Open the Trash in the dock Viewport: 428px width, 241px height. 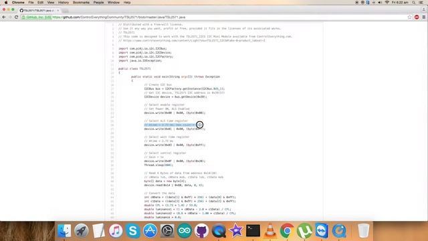(x=363, y=230)
